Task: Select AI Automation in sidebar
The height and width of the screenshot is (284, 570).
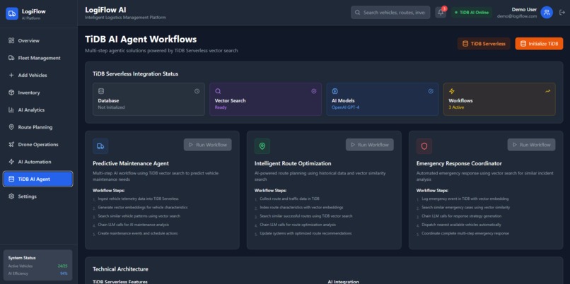Action: point(37,162)
